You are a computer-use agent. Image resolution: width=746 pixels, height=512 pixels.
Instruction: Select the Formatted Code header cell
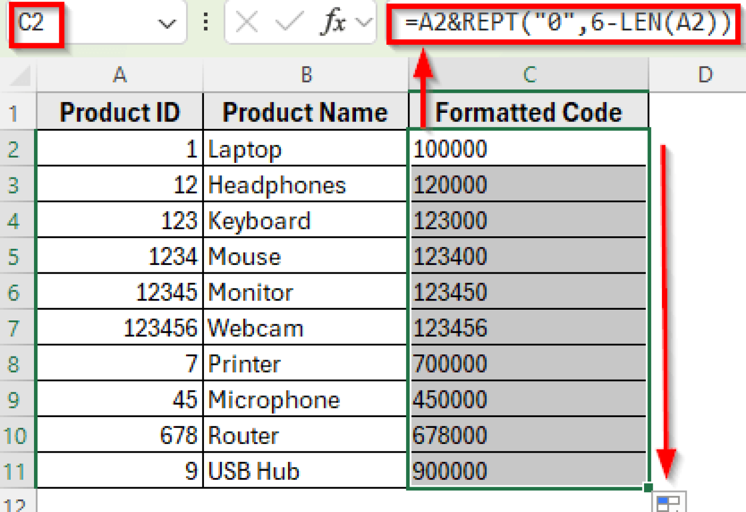point(529,112)
